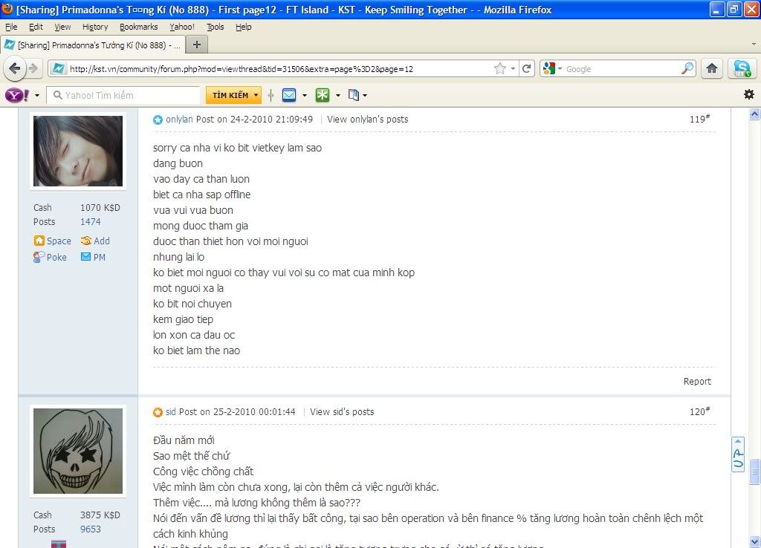Click the envelope icon next to PM
Screen dimensions: 761x548
86,257
